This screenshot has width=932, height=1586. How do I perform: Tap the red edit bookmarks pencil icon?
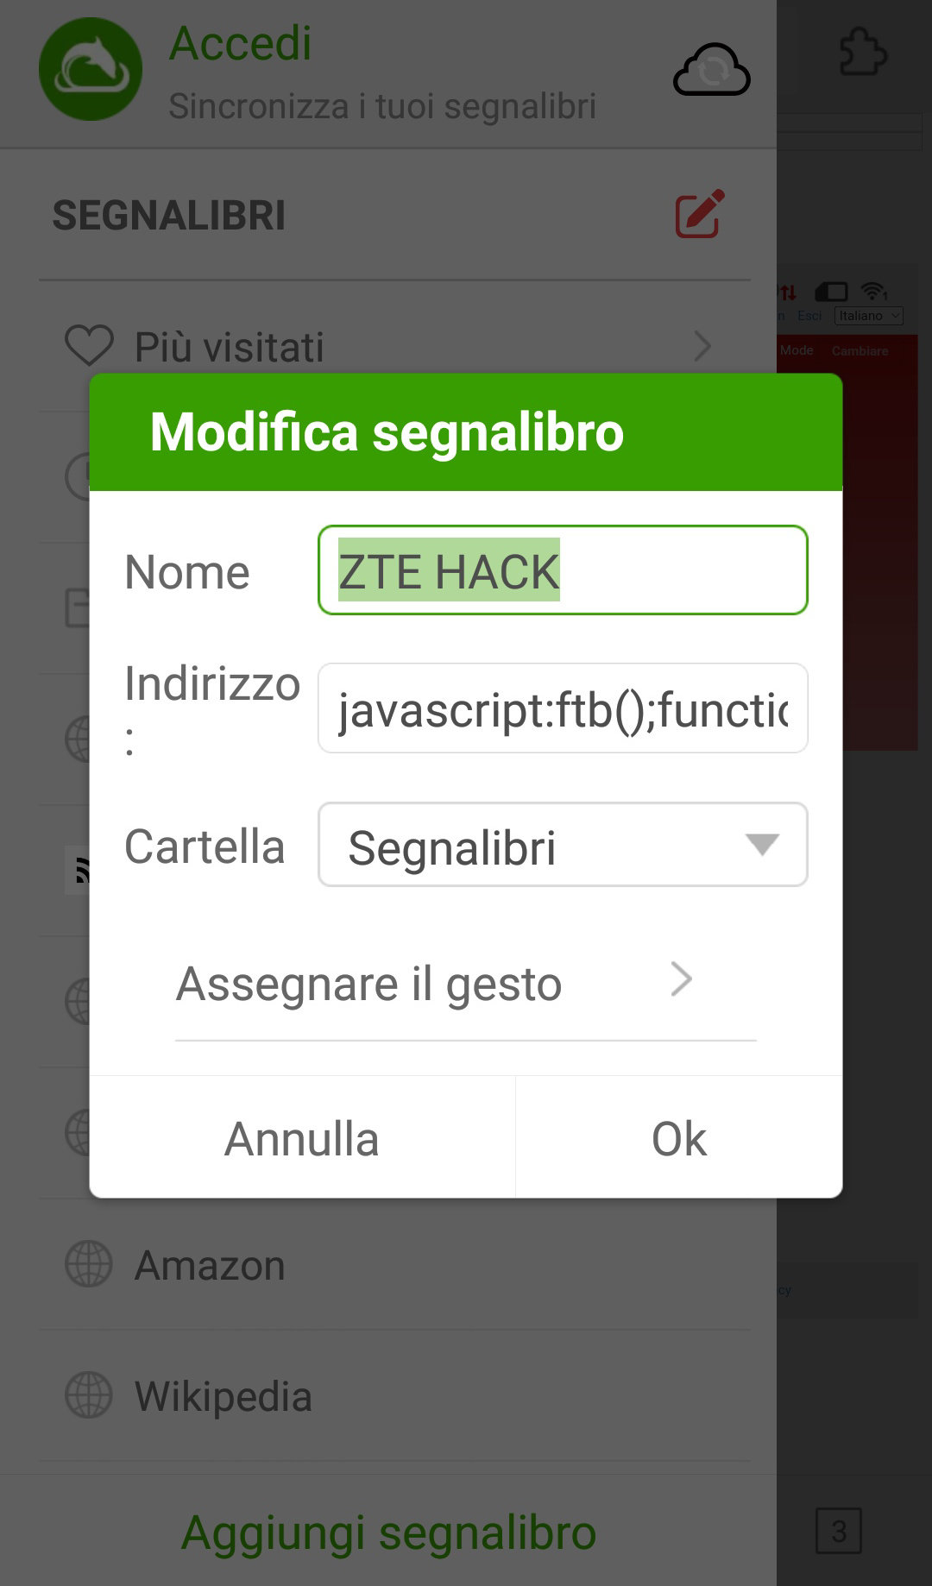[x=700, y=213]
